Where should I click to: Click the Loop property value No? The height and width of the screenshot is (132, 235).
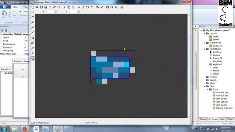click(x=26, y=41)
